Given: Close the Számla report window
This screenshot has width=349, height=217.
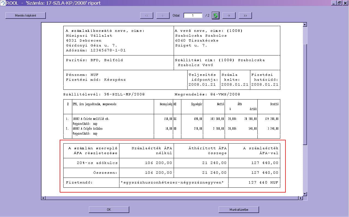Looking at the screenshot, I should pyautogui.click(x=345, y=3).
